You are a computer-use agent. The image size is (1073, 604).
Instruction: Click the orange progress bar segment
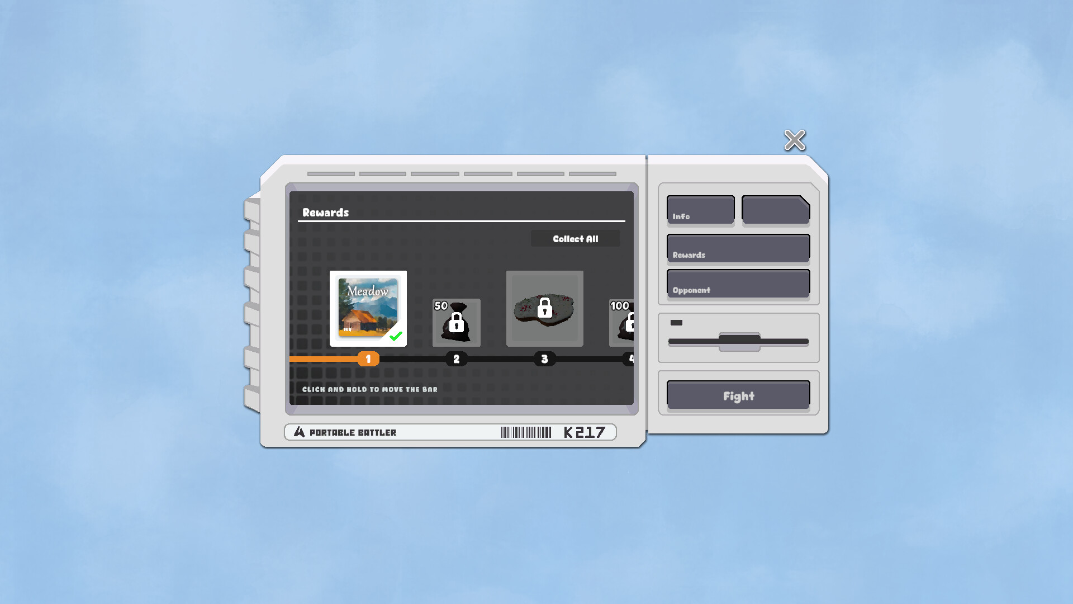324,359
